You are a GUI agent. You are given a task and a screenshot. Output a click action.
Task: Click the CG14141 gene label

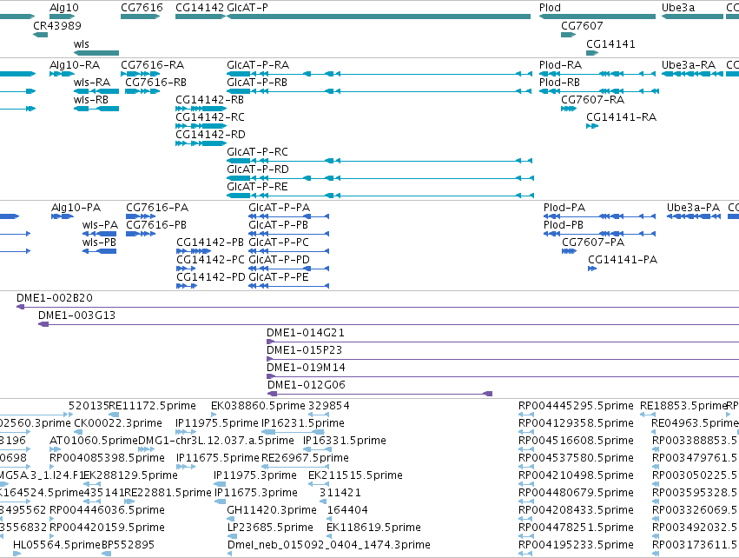[x=610, y=43]
